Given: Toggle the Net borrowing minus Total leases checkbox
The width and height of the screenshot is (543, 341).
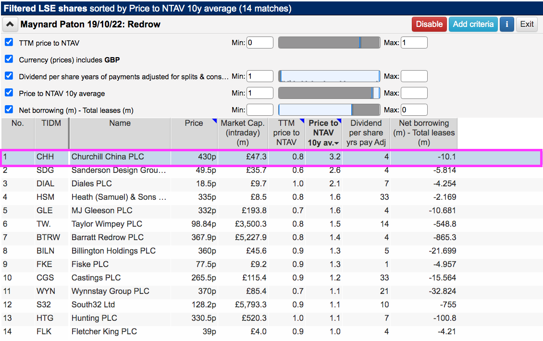Looking at the screenshot, I should tap(9, 110).
